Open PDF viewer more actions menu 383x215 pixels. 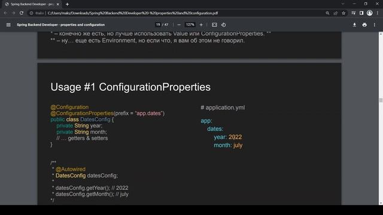(x=374, y=25)
